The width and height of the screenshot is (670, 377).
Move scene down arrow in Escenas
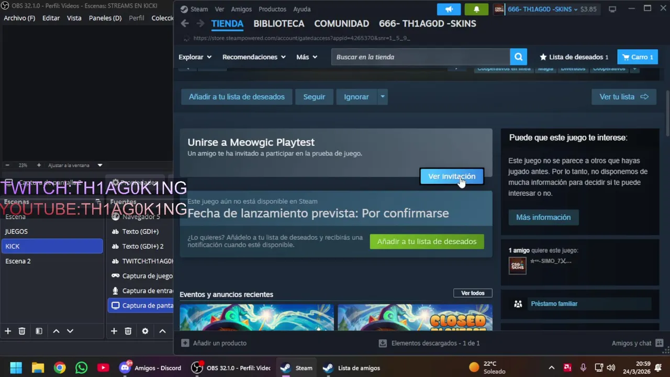[x=70, y=331]
